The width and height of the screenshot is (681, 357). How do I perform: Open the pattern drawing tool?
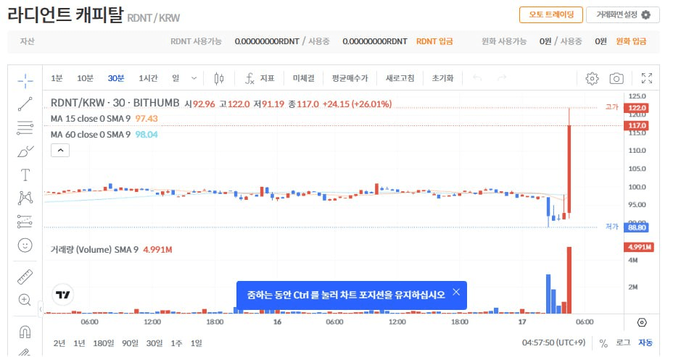pos(25,198)
